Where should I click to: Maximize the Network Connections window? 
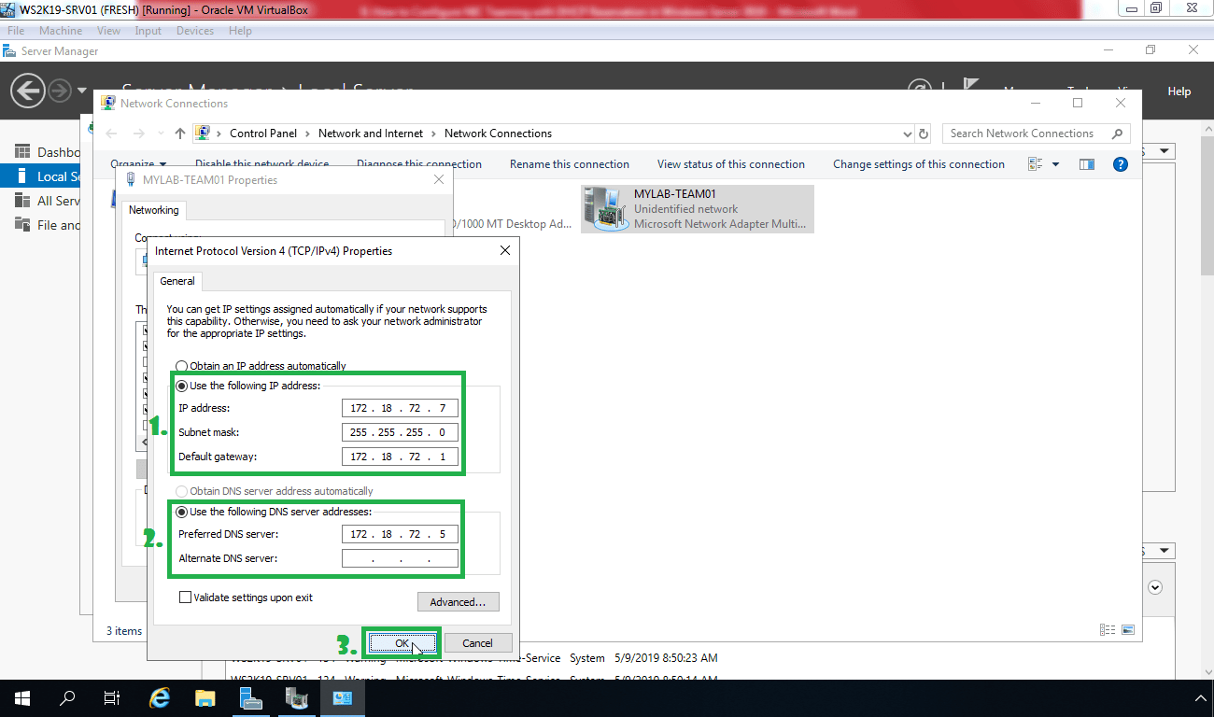[1078, 103]
